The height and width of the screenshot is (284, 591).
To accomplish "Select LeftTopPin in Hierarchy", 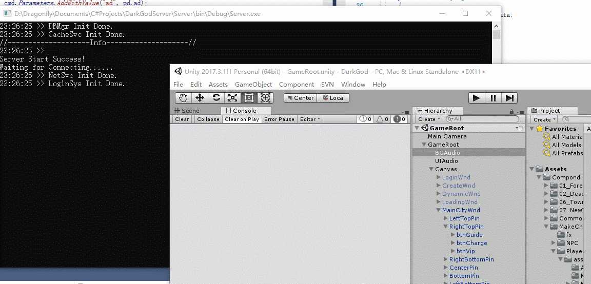I will (464, 218).
